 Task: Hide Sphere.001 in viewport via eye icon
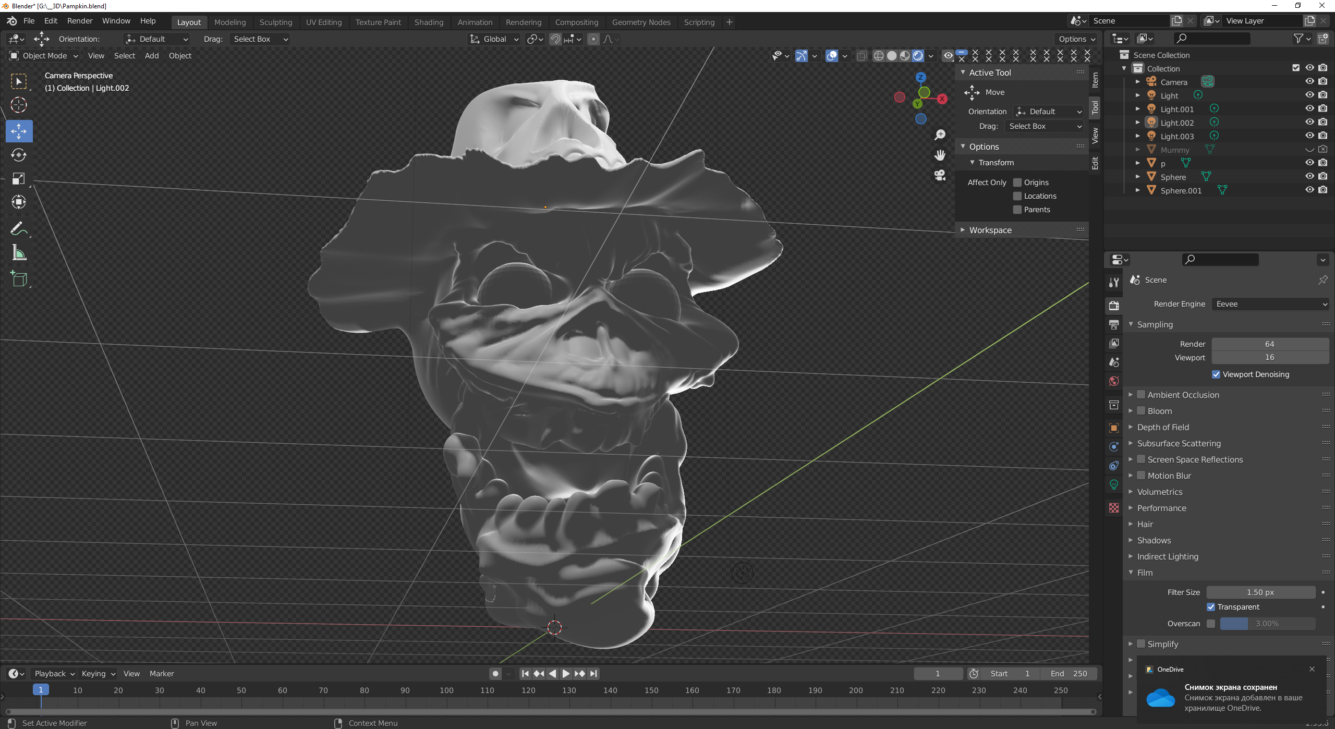(x=1309, y=190)
